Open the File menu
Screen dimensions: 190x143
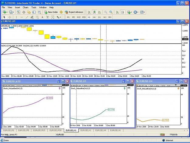coord(3,7)
